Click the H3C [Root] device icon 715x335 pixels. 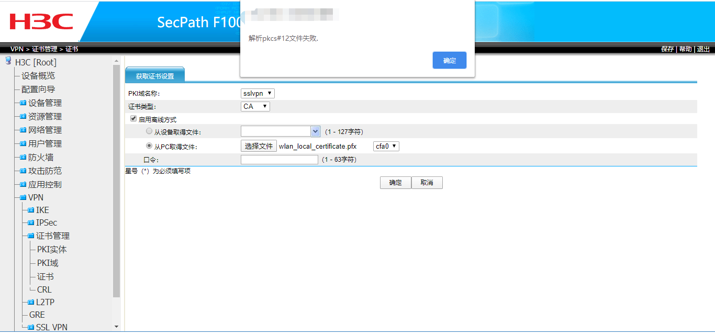pyautogui.click(x=8, y=61)
